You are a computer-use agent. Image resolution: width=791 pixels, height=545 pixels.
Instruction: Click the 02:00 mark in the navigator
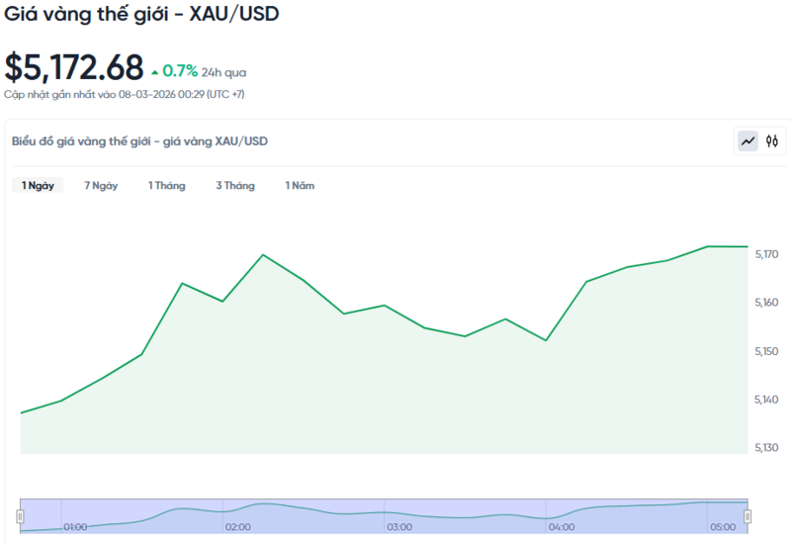pyautogui.click(x=237, y=527)
